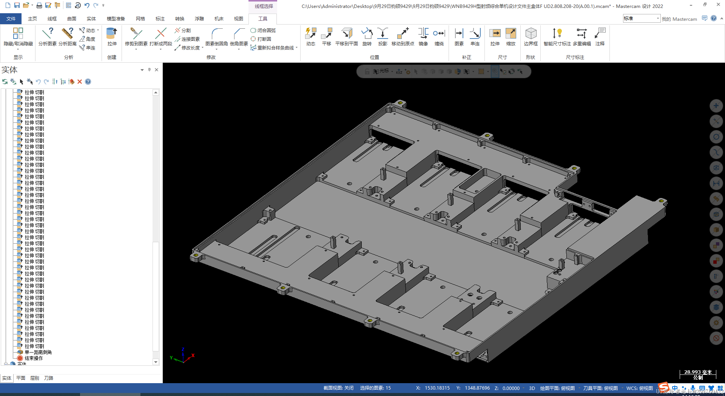The width and height of the screenshot is (725, 396).
Task: Select the 分析图素 analyze entity tool
Action: click(x=48, y=37)
